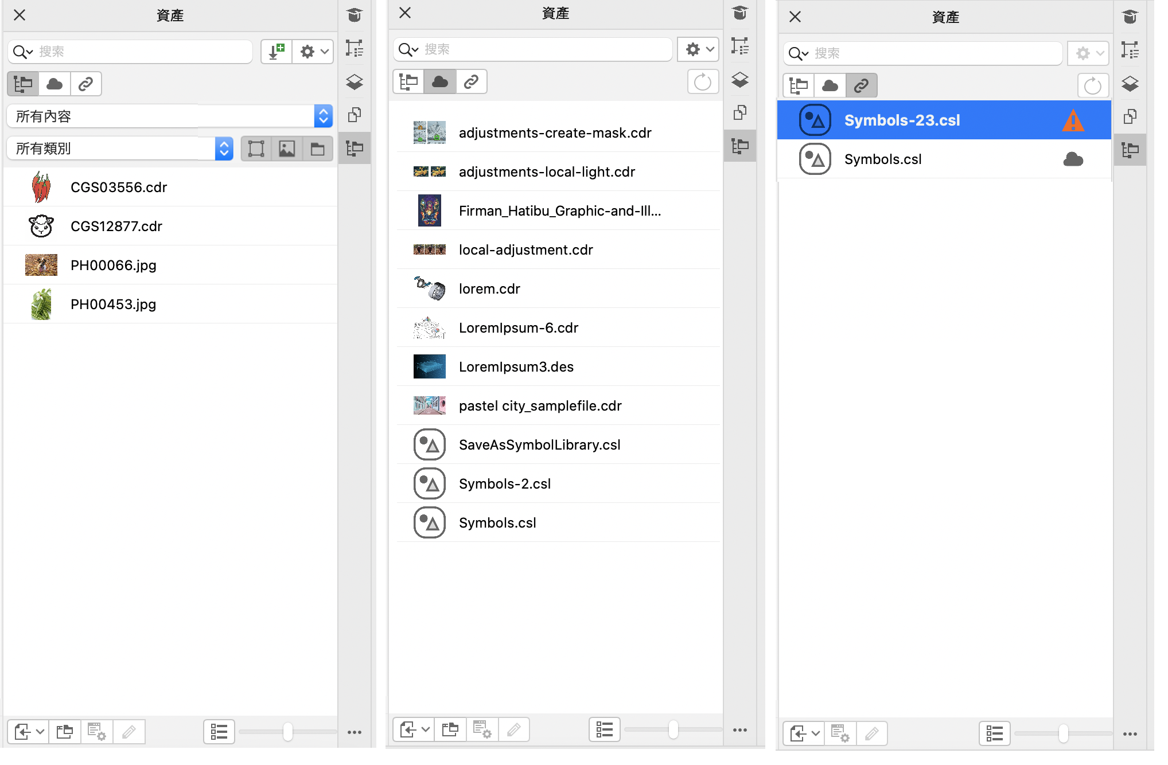This screenshot has height=765, width=1168.
Task: Toggle list view icon in left panel footer
Action: pyautogui.click(x=219, y=732)
